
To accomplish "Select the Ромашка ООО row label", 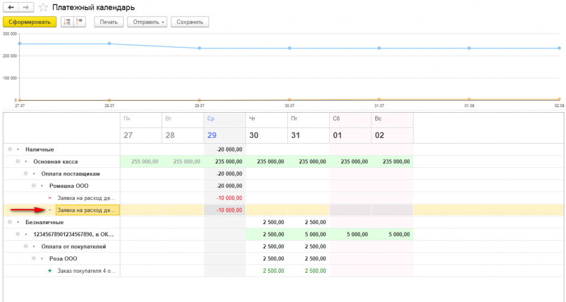I will [69, 186].
